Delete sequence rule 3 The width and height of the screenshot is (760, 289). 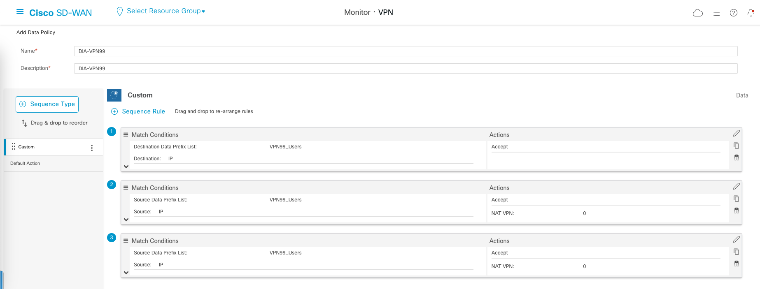[737, 264]
